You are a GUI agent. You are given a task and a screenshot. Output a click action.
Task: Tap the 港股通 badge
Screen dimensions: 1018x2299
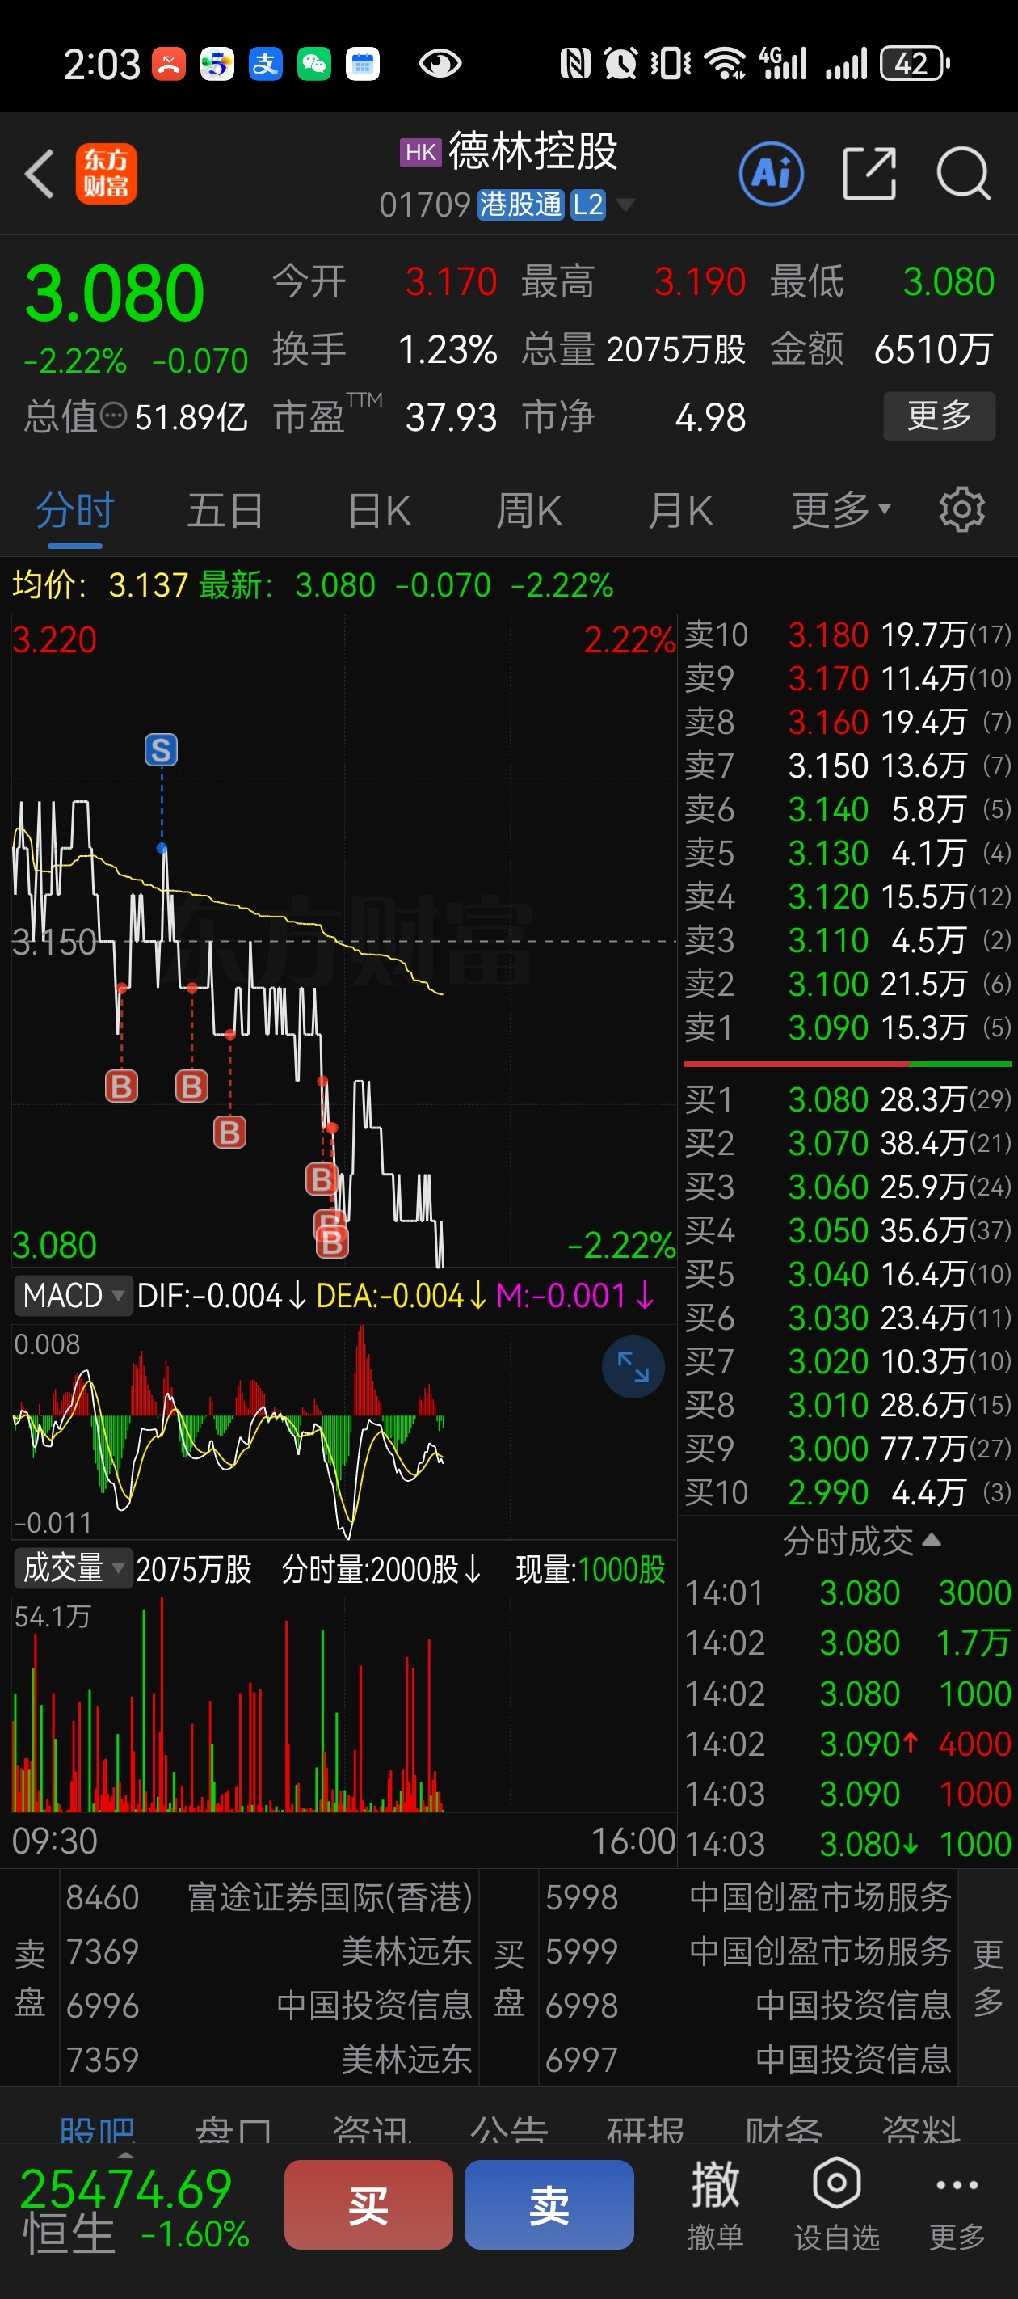(x=520, y=205)
